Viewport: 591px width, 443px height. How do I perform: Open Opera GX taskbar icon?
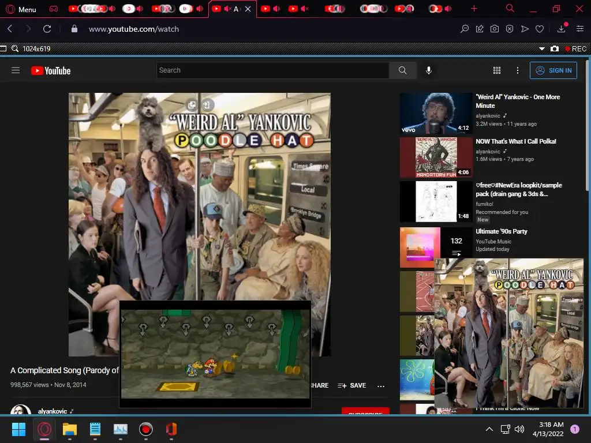[44, 429]
